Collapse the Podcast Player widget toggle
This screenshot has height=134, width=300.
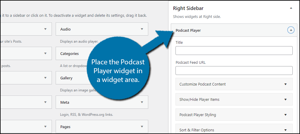(291, 30)
